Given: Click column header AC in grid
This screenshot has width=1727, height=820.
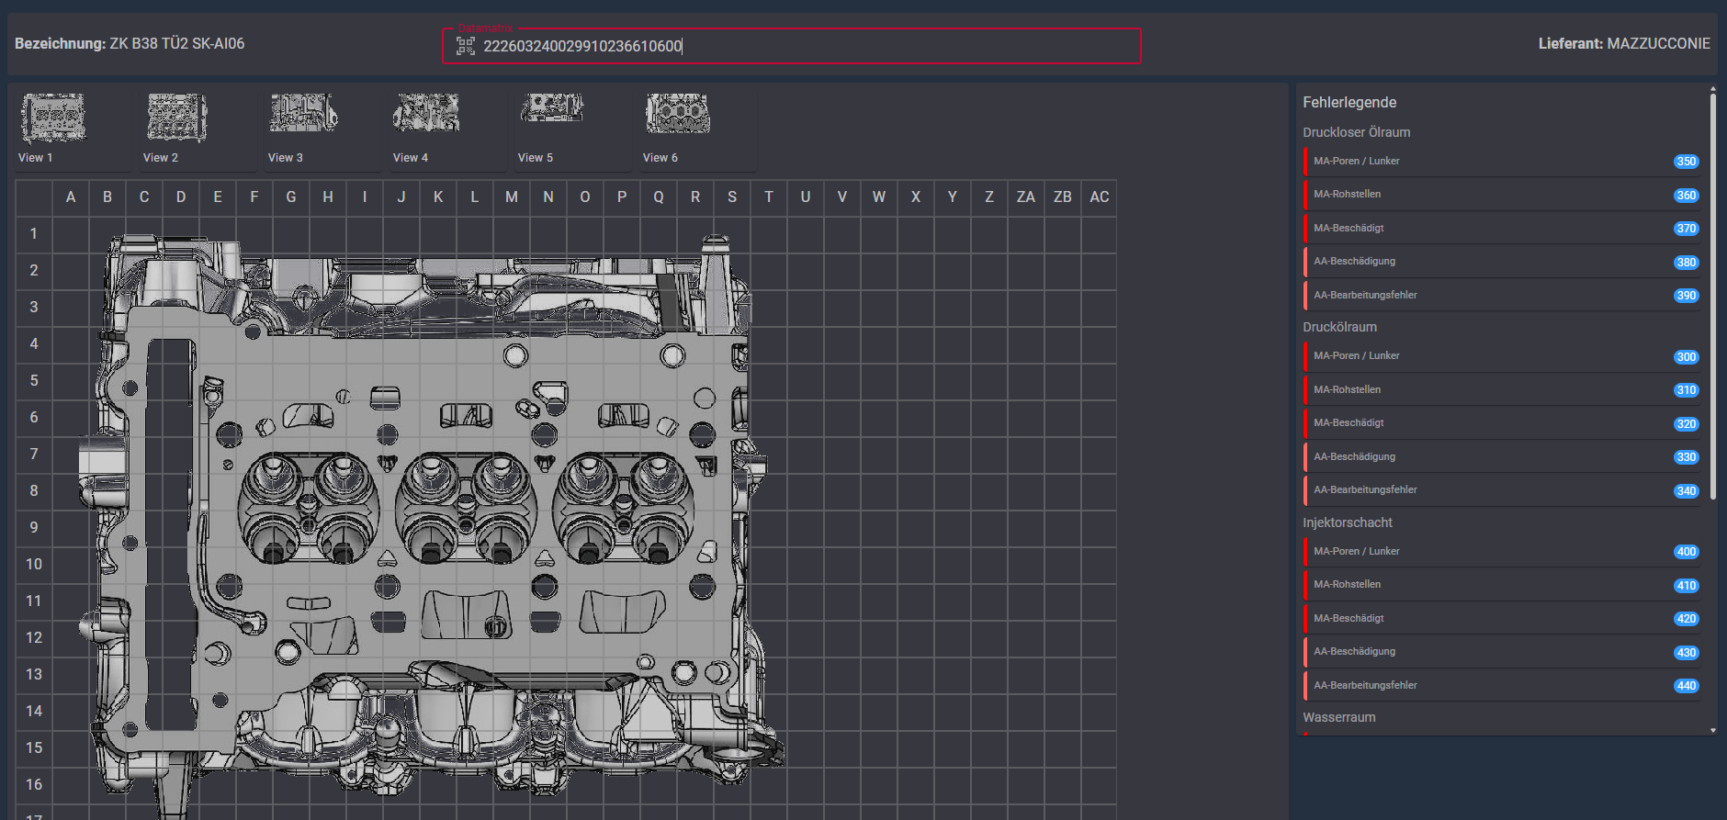Looking at the screenshot, I should tap(1100, 197).
